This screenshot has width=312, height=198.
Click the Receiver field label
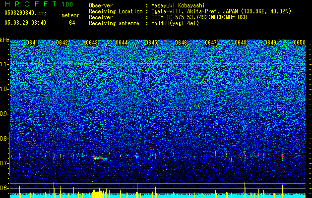coord(101,17)
